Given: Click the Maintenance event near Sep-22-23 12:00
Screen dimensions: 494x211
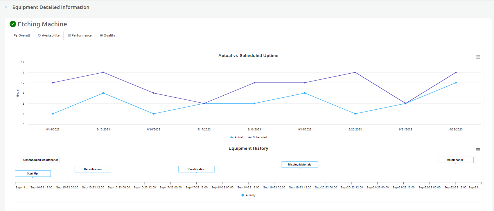Looking at the screenshot, I should (455, 160).
